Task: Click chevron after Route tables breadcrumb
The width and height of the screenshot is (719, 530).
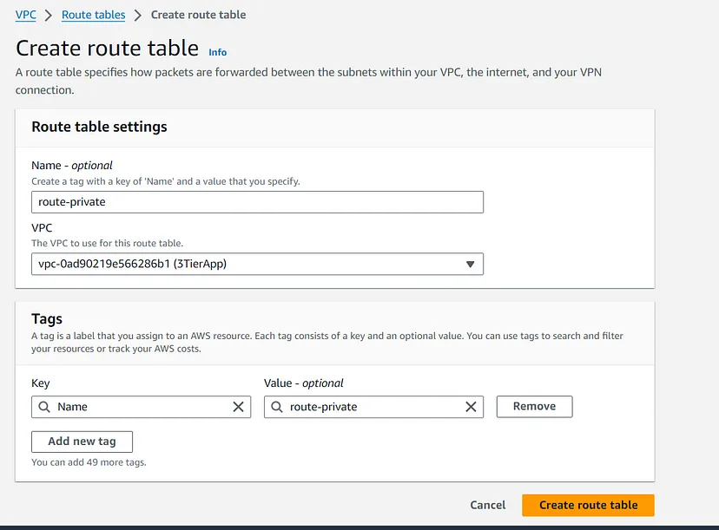Action: pos(138,16)
